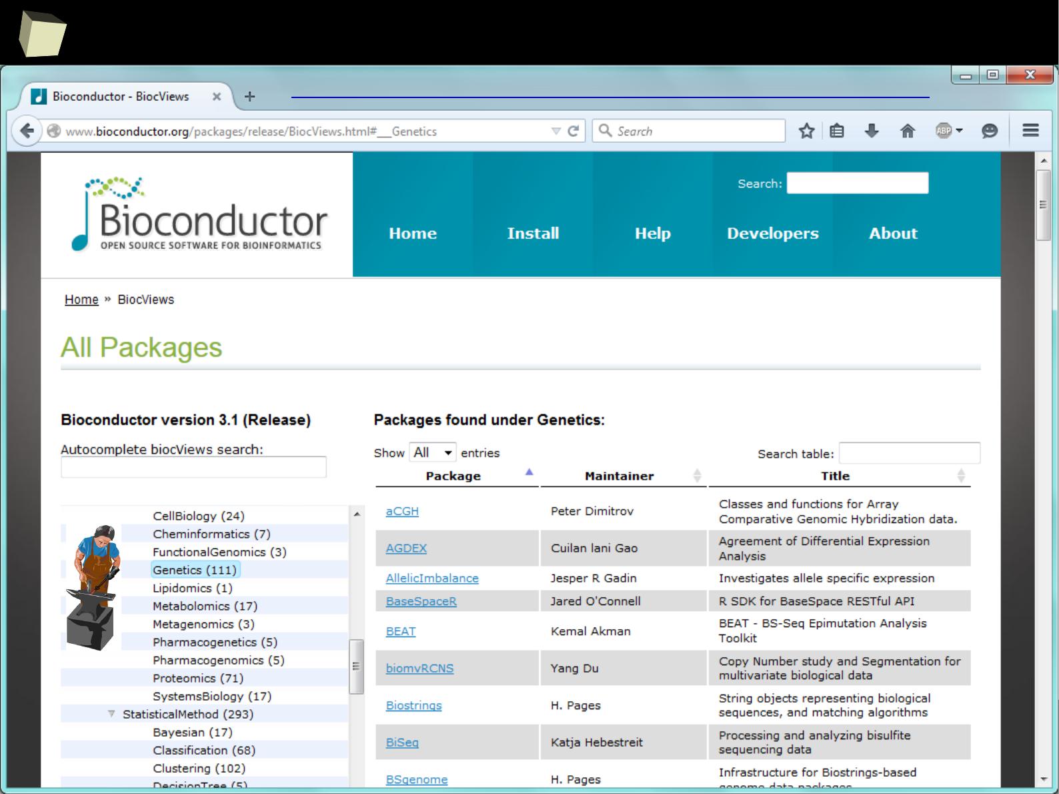Image resolution: width=1059 pixels, height=794 pixels.
Task: Select FunctionalGenomics (3) tree item
Action: tap(219, 552)
